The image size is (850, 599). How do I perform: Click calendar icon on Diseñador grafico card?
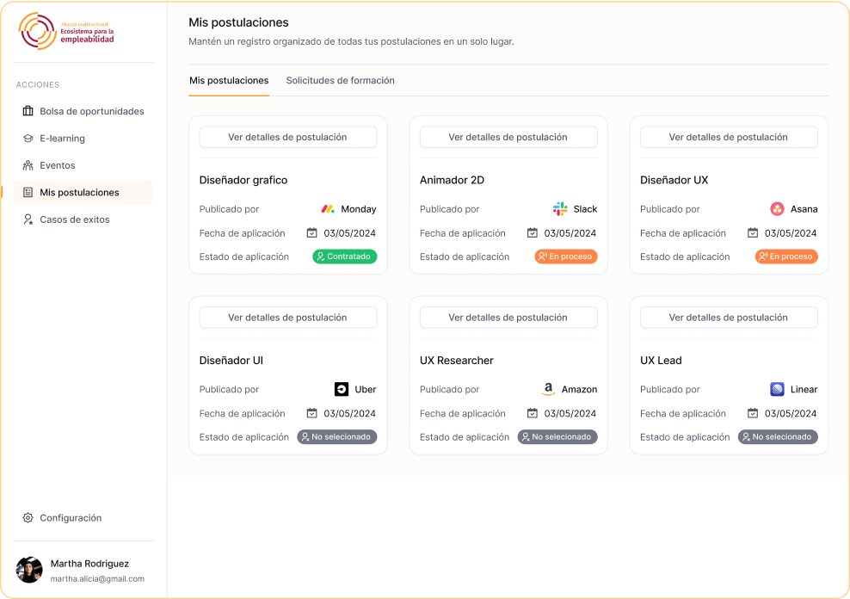tap(311, 233)
